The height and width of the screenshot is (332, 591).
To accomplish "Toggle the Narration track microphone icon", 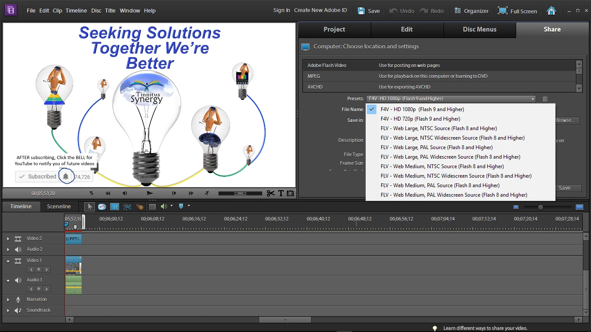I will pos(18,300).
